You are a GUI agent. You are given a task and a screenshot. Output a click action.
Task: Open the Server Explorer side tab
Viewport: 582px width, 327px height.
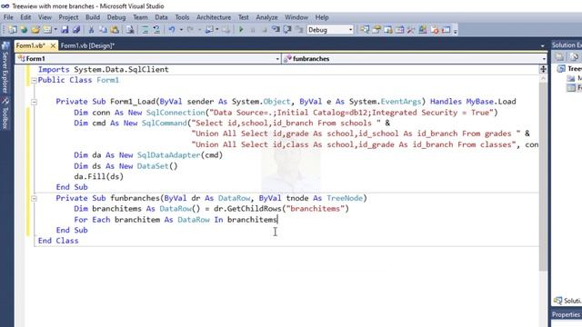pos(5,67)
